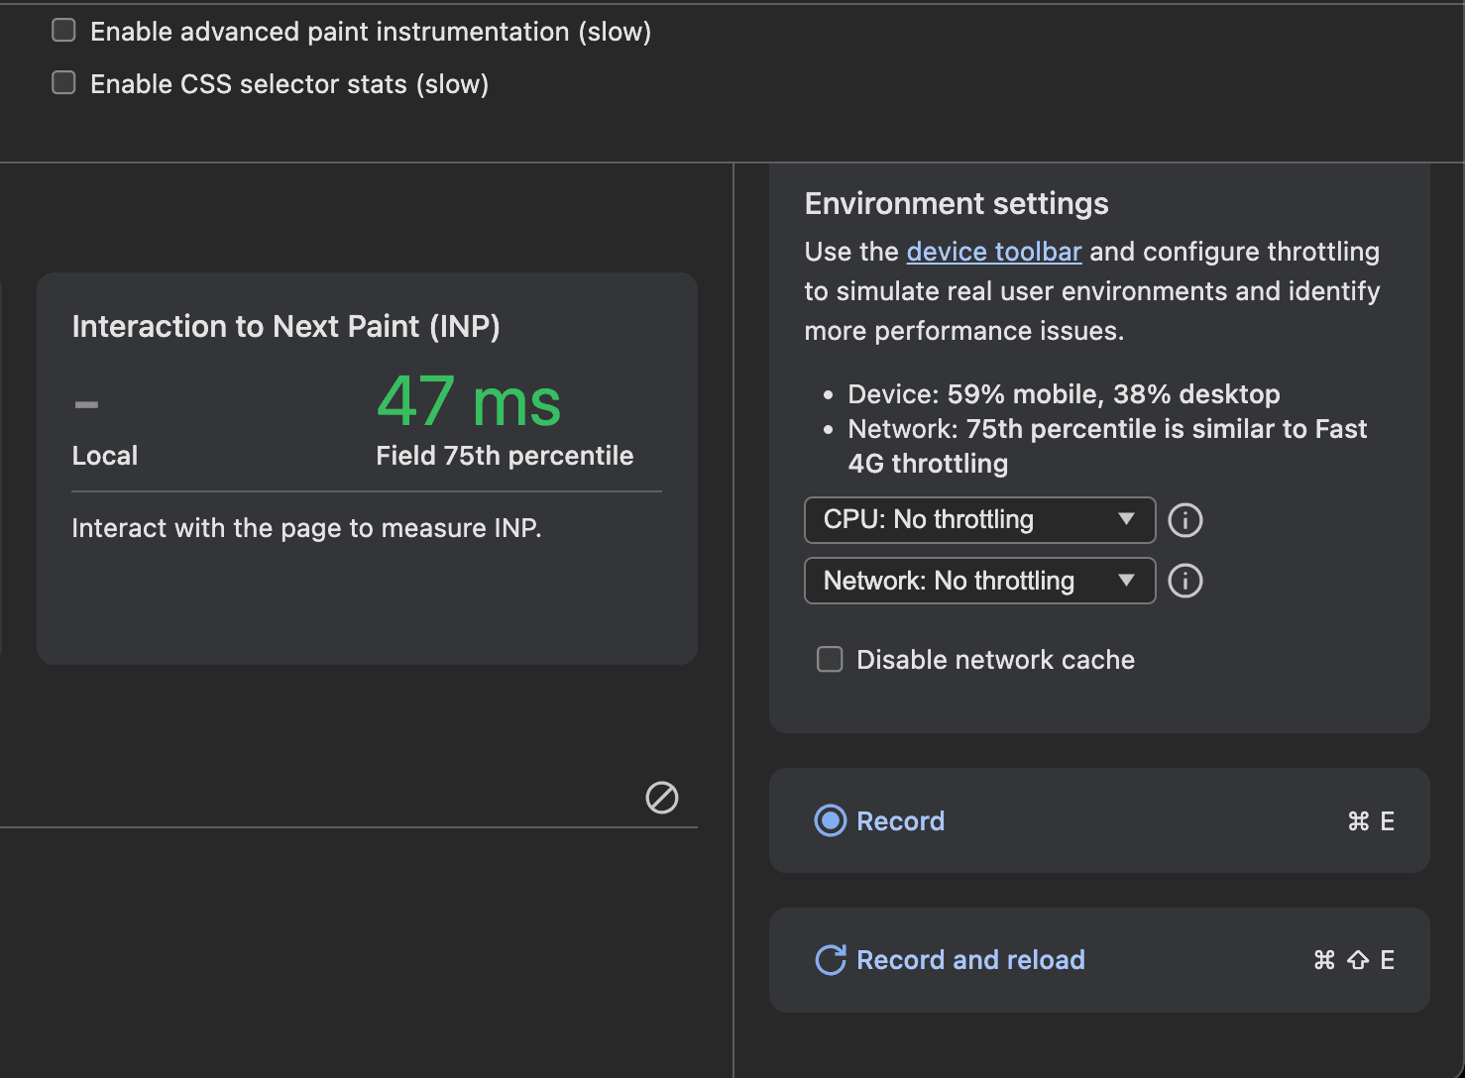Enable advanced paint instrumentation checkbox

pos(63,31)
